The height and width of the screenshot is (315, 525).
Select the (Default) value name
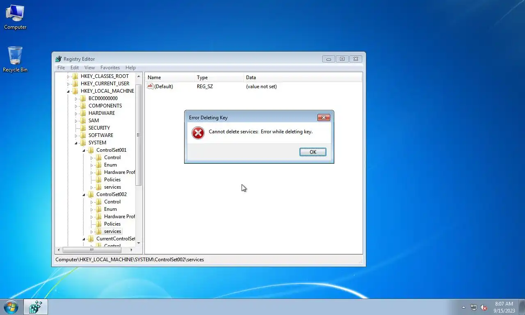pyautogui.click(x=164, y=87)
